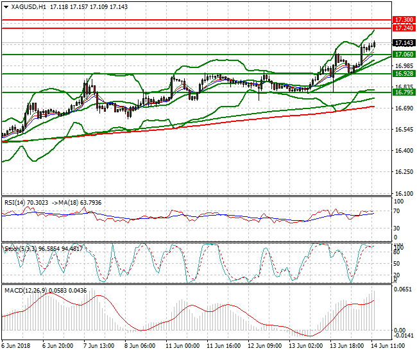Click the 16.795 green support price label
Image resolution: width=417 pixels, height=353 pixels.
(x=404, y=92)
